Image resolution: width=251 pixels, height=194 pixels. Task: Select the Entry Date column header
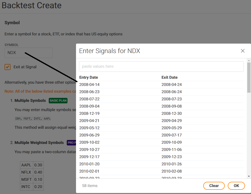[x=88, y=77]
